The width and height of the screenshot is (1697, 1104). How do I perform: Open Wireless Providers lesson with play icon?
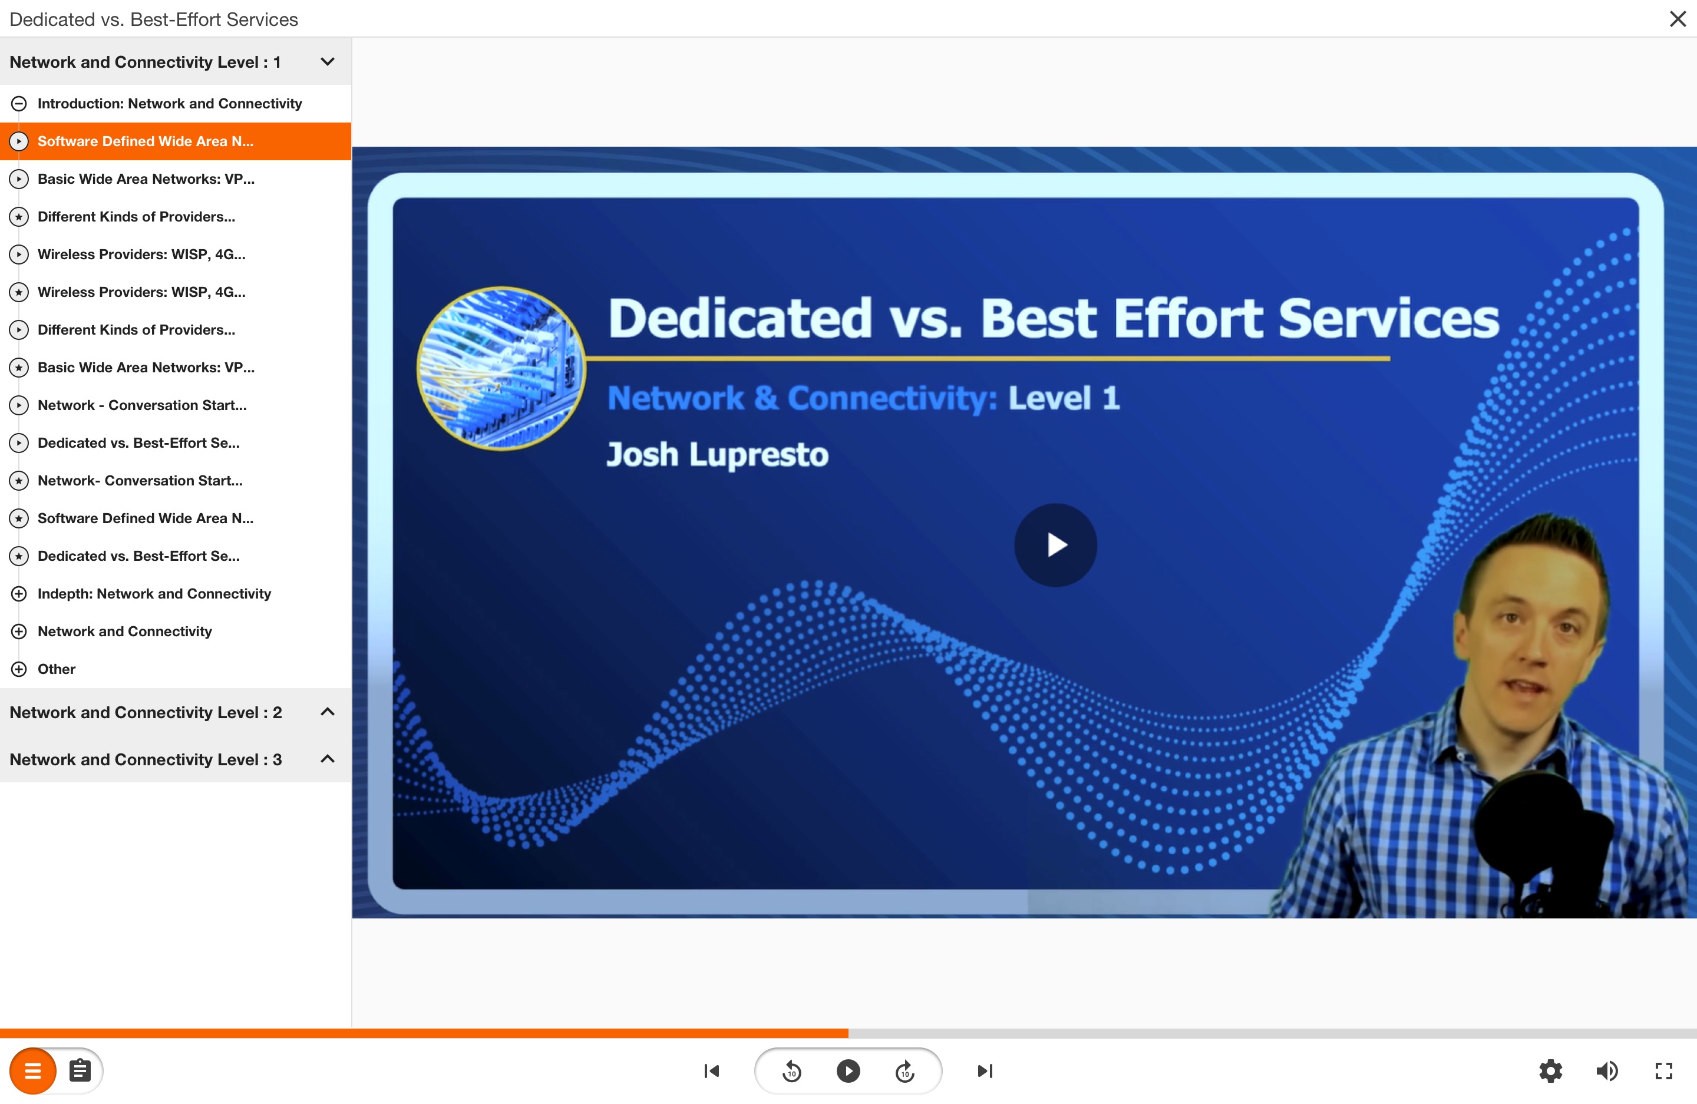coord(176,254)
